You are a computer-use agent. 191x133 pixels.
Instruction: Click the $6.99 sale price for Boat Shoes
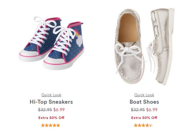[x=152, y=110]
